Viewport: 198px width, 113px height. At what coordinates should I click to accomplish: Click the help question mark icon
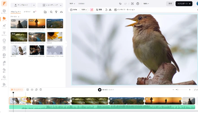click(138, 4)
